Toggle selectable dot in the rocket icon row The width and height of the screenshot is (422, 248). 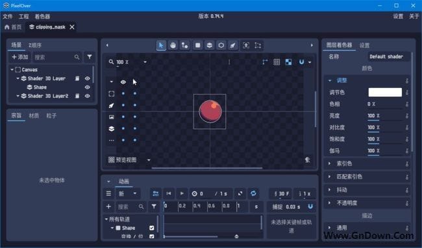coord(135,105)
